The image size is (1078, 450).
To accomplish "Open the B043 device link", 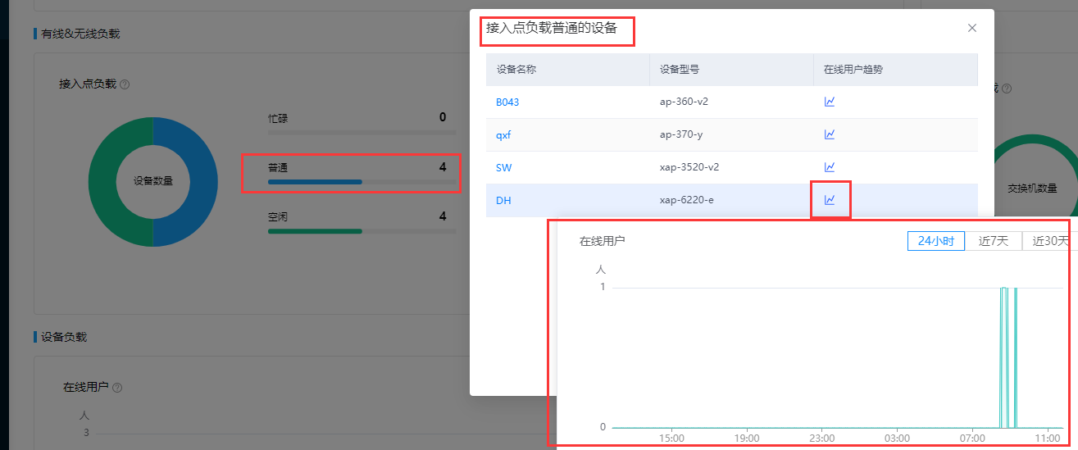I will tap(507, 102).
